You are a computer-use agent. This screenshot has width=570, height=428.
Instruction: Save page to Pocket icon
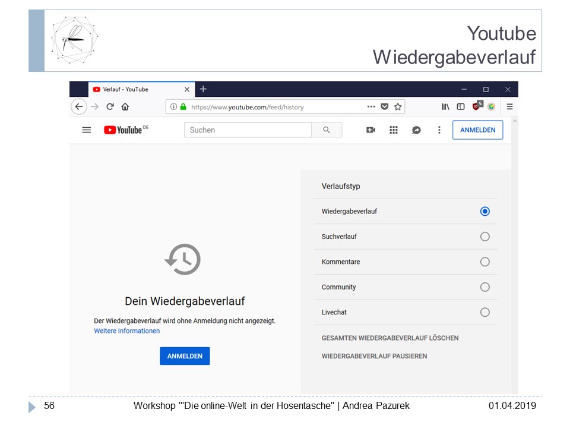384,106
